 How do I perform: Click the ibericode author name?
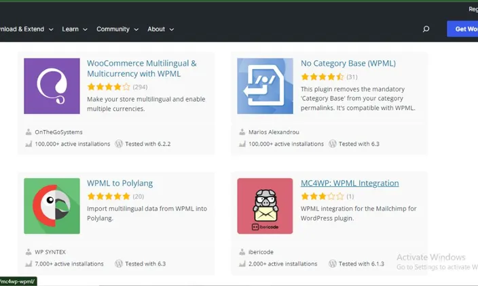coord(261,252)
